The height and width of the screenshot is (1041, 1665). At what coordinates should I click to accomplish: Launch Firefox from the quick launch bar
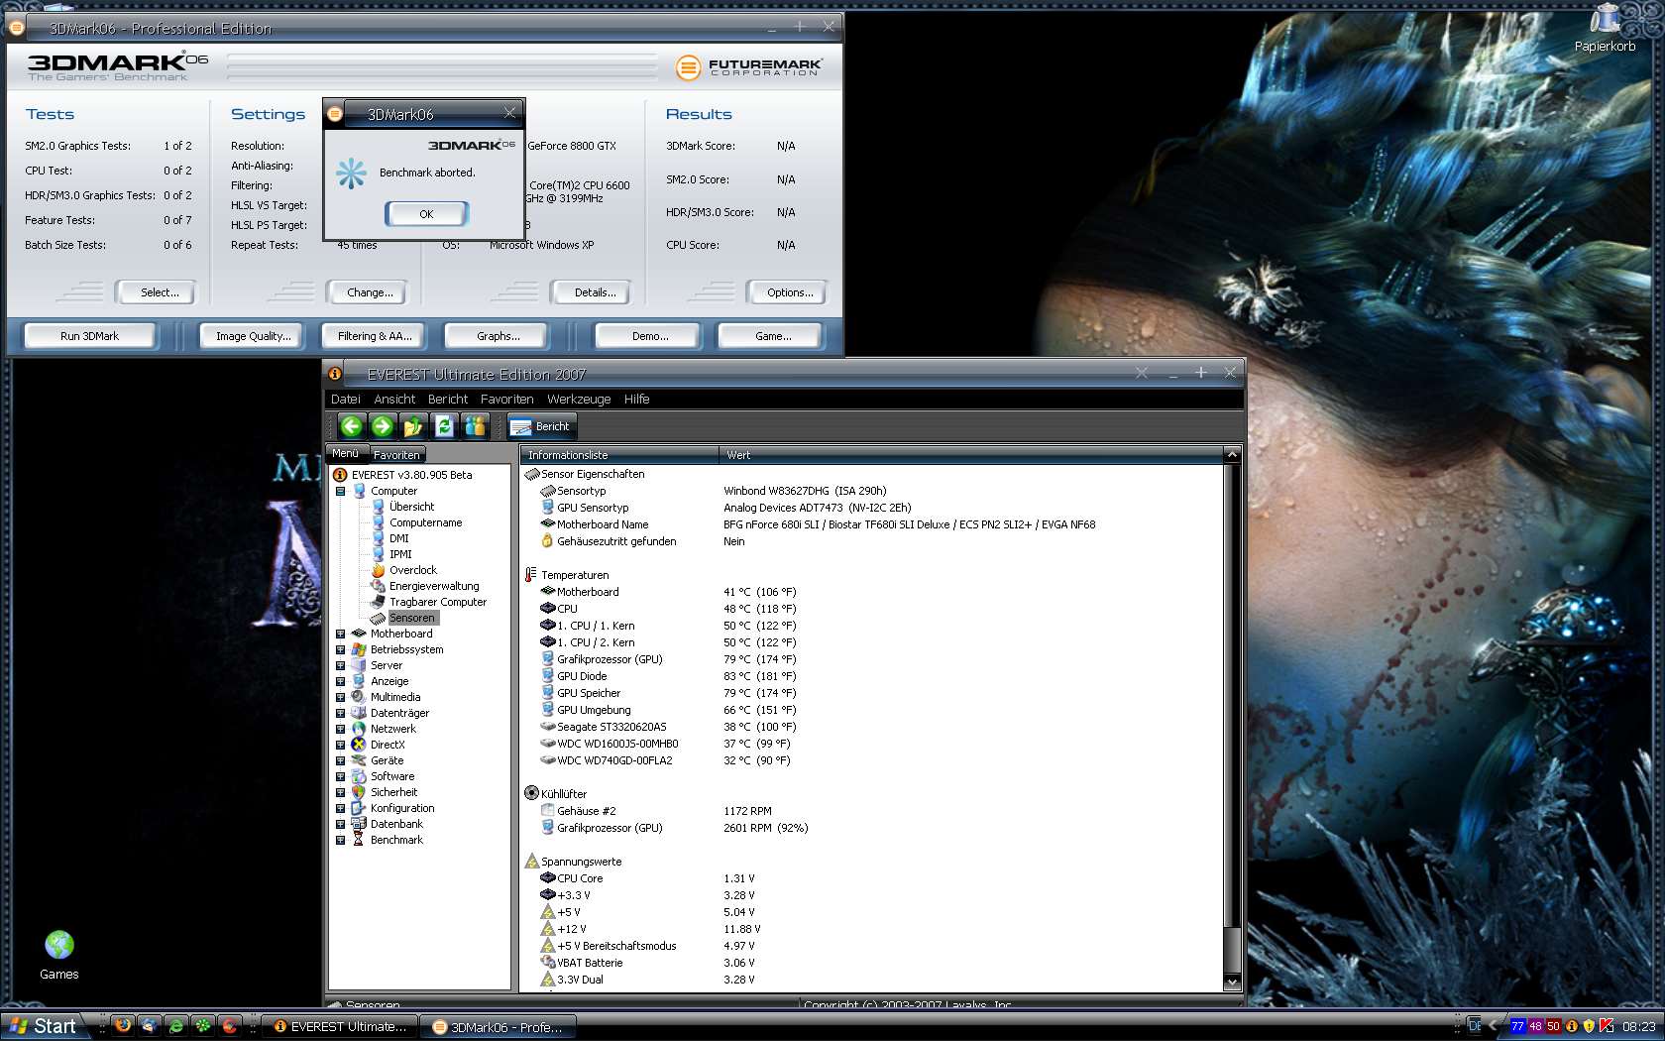coord(123,1026)
